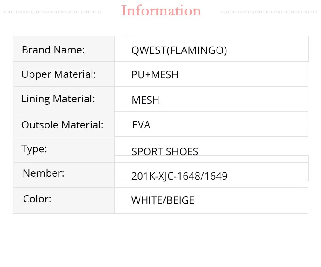Click the model number 201K-XJC-1648/1649

(x=179, y=176)
